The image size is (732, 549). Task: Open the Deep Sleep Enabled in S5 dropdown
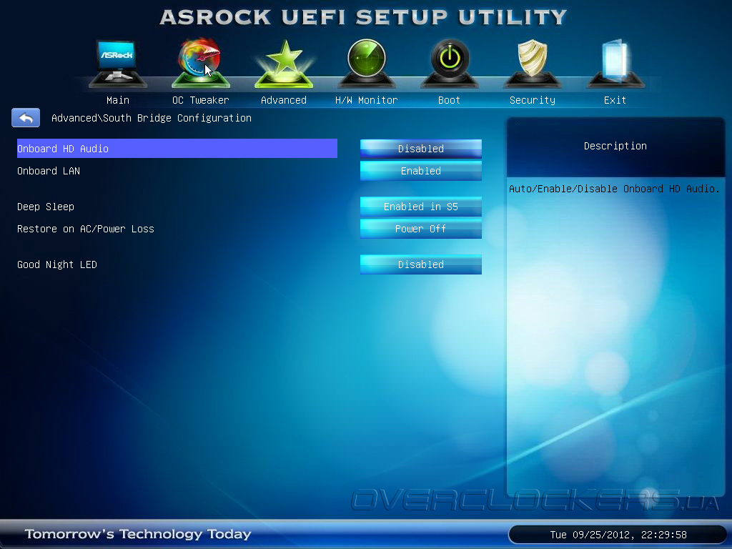click(x=420, y=207)
